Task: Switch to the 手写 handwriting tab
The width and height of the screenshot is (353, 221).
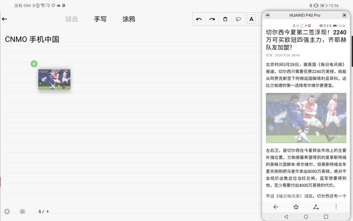Action: [x=100, y=19]
